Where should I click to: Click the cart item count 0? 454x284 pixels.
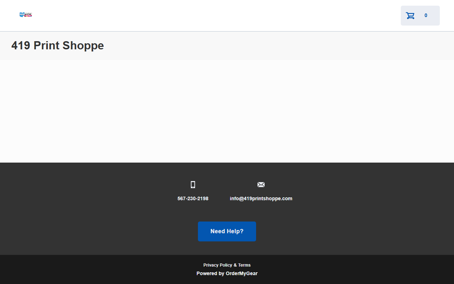(x=426, y=16)
